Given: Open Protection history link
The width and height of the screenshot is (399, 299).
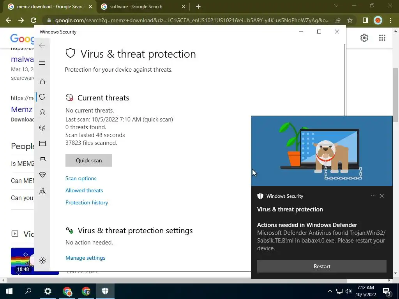Looking at the screenshot, I should click(x=87, y=202).
